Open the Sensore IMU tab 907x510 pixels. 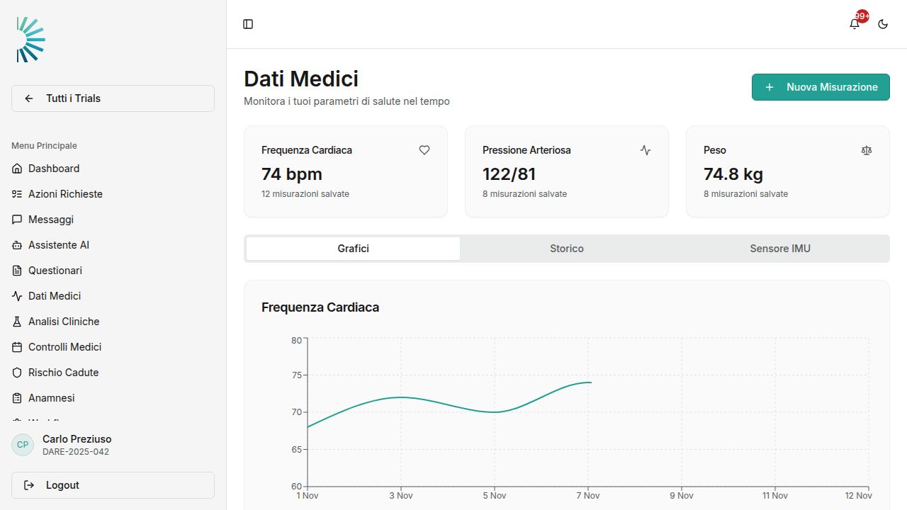(x=780, y=249)
